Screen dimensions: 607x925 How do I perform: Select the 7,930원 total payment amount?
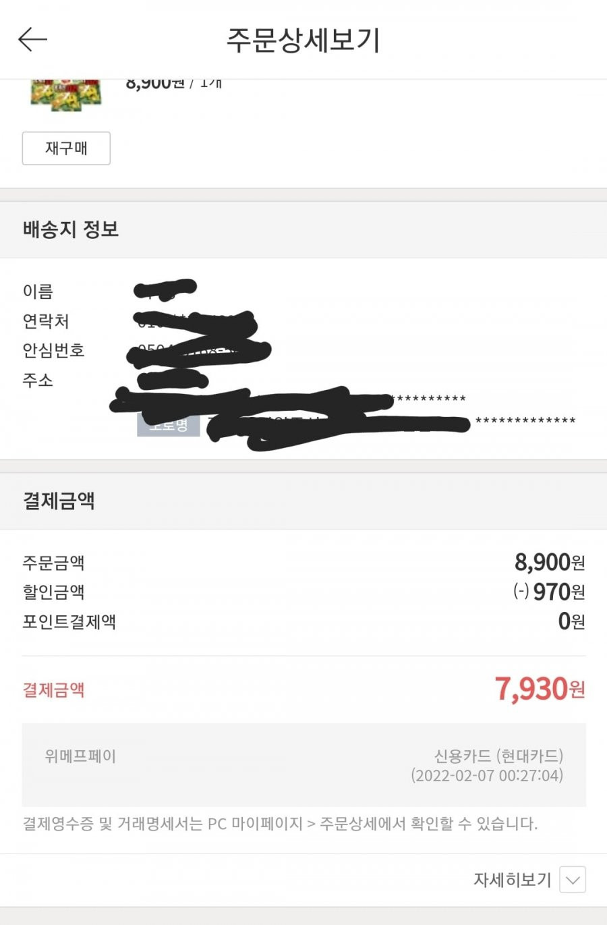(540, 689)
